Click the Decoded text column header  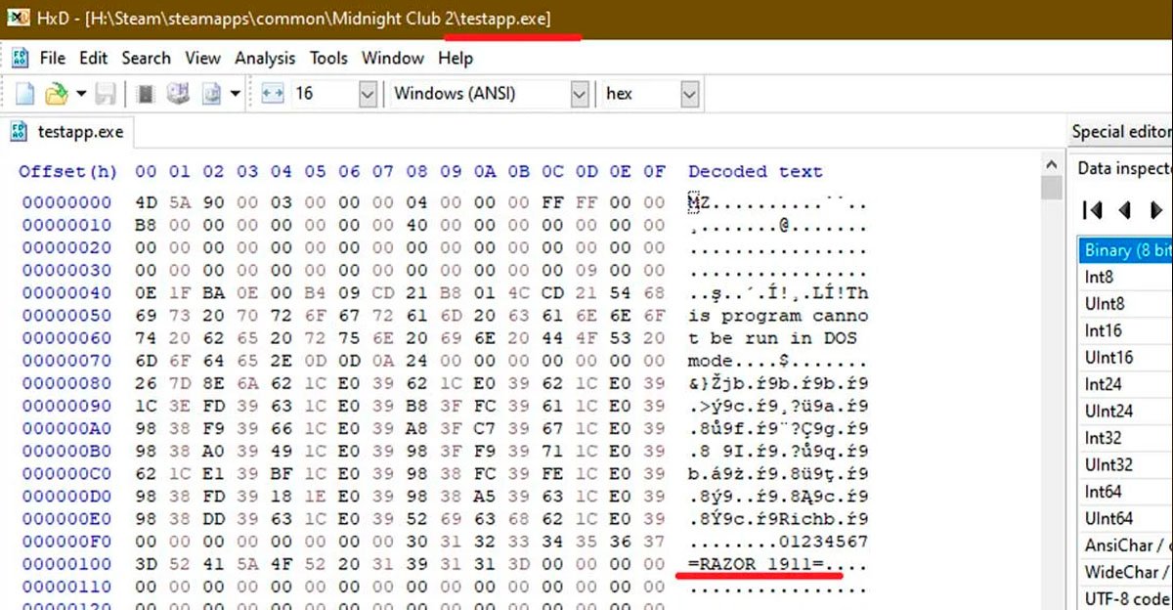tap(756, 171)
